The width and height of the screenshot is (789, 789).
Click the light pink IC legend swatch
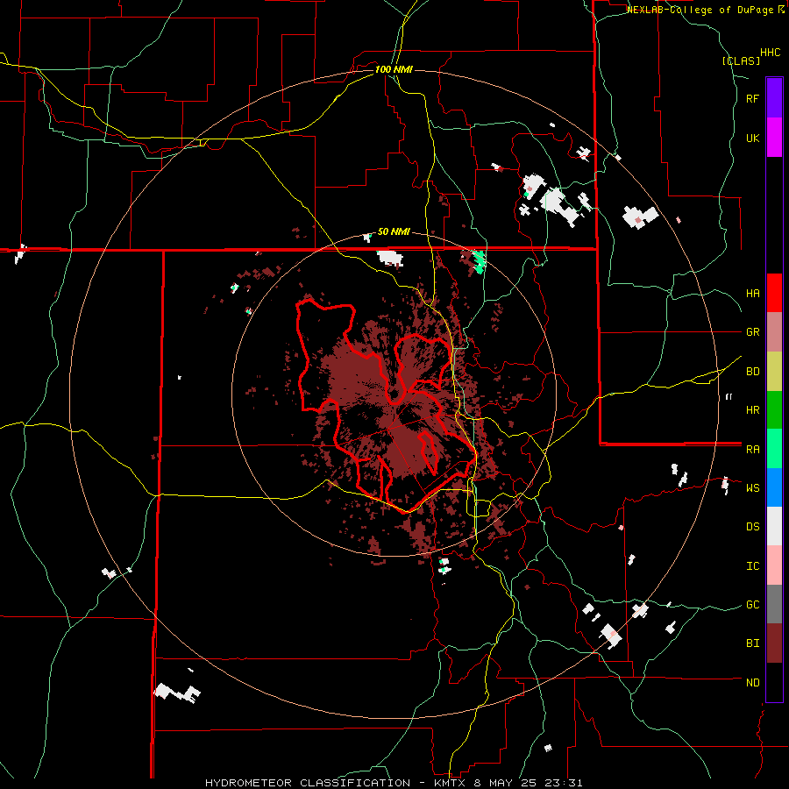pos(774,565)
